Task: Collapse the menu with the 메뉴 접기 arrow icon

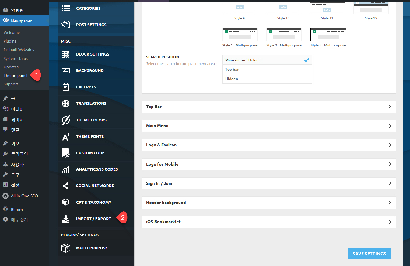Action: (5, 220)
